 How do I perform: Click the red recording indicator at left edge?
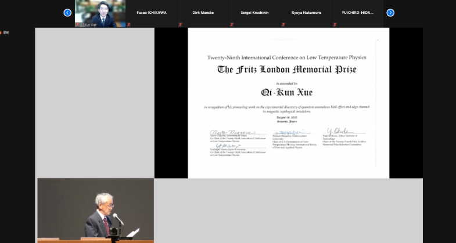(2, 32)
